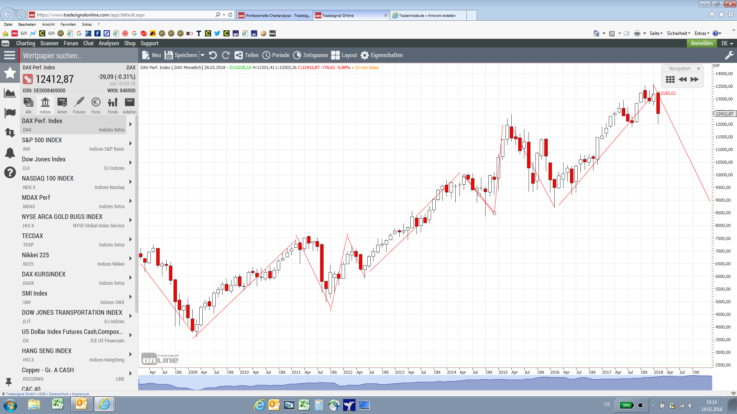Open the flag sidebar panel

10,113
